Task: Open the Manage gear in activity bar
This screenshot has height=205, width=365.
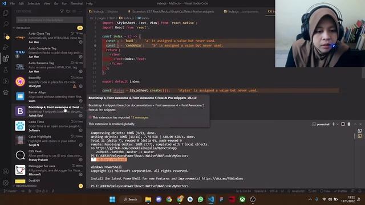Action: pyautogui.click(x=6, y=183)
